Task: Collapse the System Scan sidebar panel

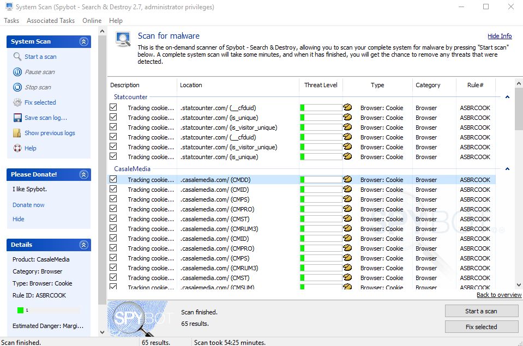Action: (x=84, y=41)
